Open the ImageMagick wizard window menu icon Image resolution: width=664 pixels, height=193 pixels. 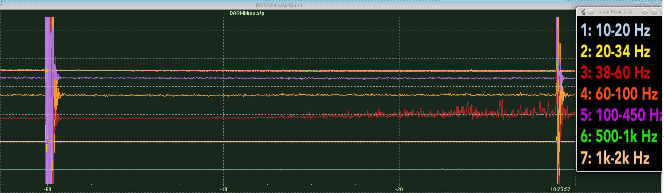click(x=582, y=12)
